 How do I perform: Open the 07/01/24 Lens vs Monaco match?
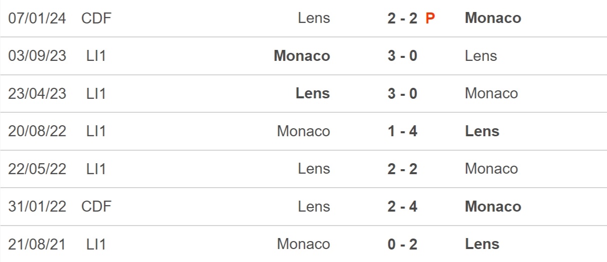[x=303, y=18]
